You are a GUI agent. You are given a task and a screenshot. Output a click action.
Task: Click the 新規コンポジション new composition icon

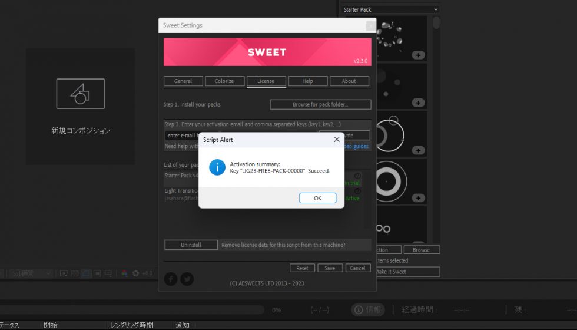[81, 94]
